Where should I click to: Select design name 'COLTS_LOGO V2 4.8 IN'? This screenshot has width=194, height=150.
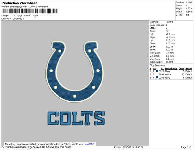click(26, 16)
